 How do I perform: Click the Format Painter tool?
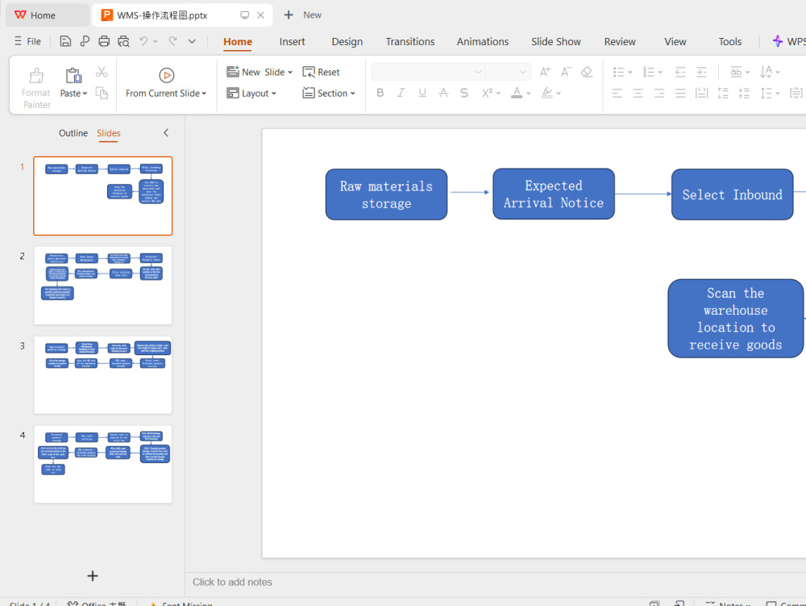click(x=36, y=89)
